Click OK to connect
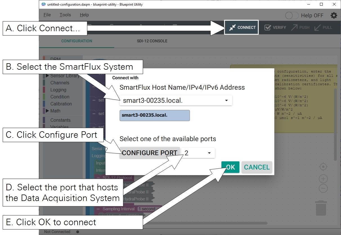 [x=230, y=167]
